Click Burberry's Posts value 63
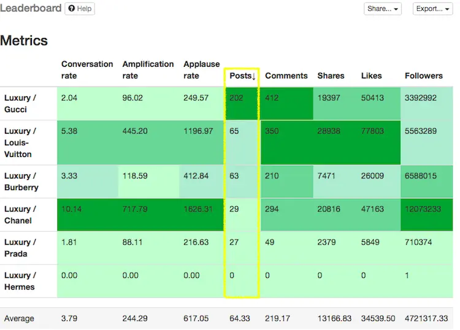This screenshot has height=330, width=460. tap(234, 175)
